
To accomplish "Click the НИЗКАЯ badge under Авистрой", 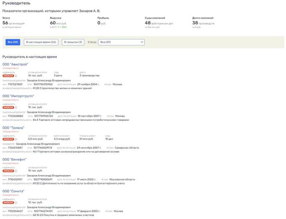I will pos(8,76).
